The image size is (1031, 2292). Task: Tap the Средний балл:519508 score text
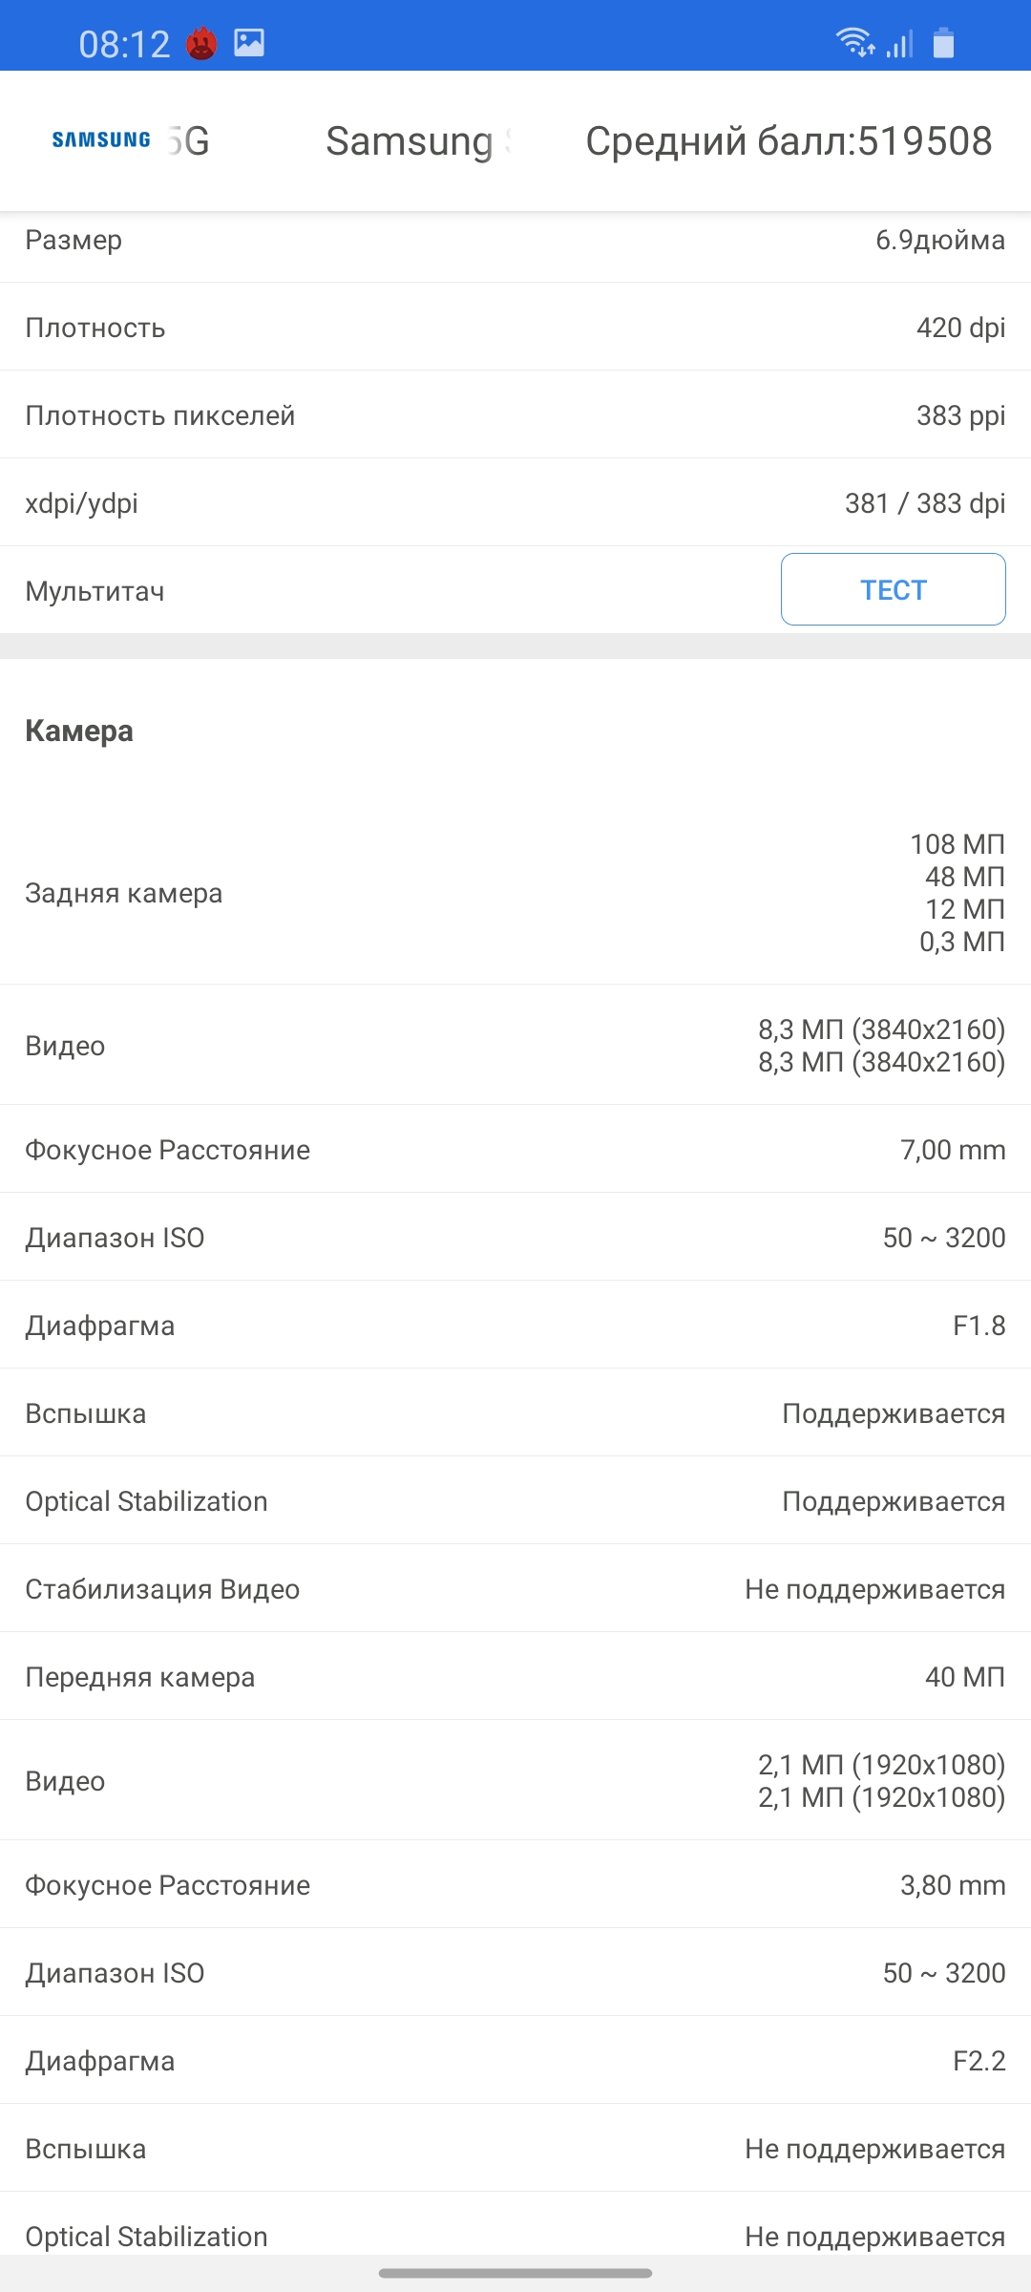[789, 141]
